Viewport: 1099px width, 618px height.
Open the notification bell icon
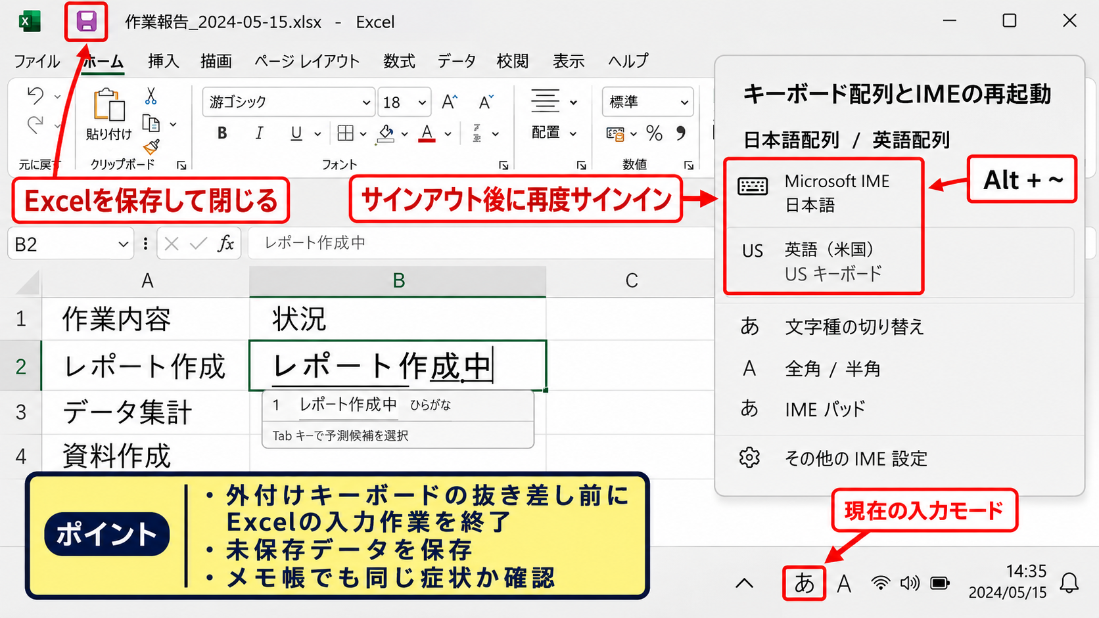click(1069, 583)
